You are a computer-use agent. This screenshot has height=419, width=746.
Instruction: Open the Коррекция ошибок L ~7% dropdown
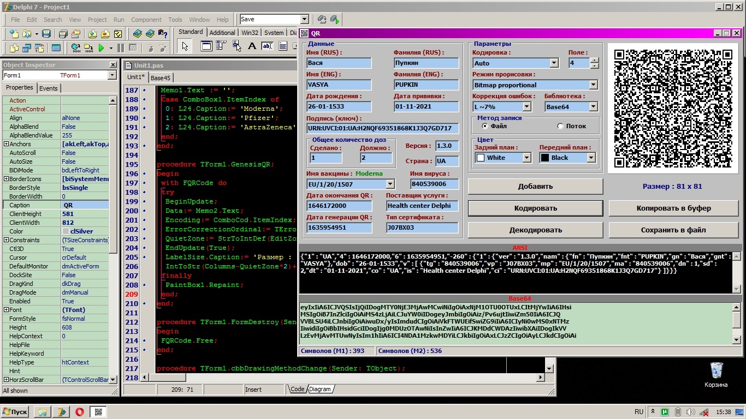[527, 107]
